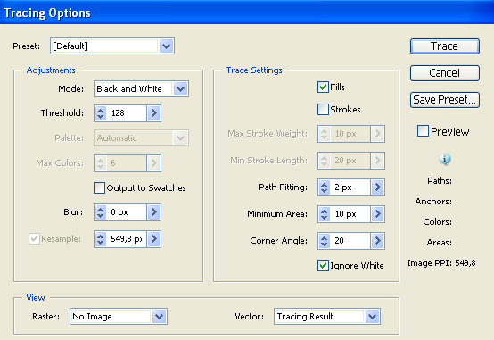Uncheck the Fills checkbox
The height and width of the screenshot is (340, 494).
pos(323,87)
